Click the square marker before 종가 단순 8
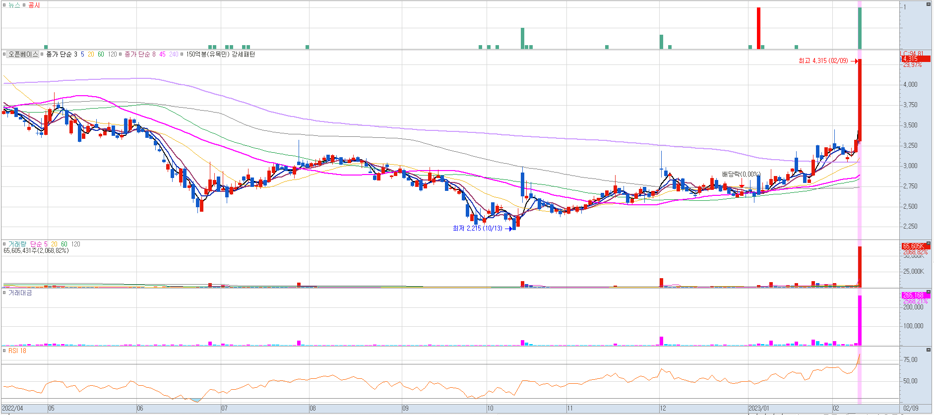 pos(121,54)
